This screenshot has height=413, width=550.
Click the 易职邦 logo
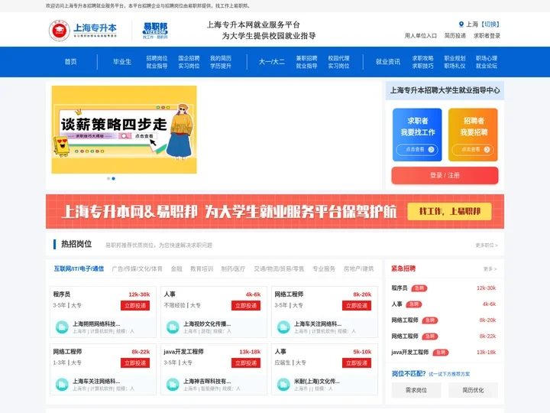155,31
